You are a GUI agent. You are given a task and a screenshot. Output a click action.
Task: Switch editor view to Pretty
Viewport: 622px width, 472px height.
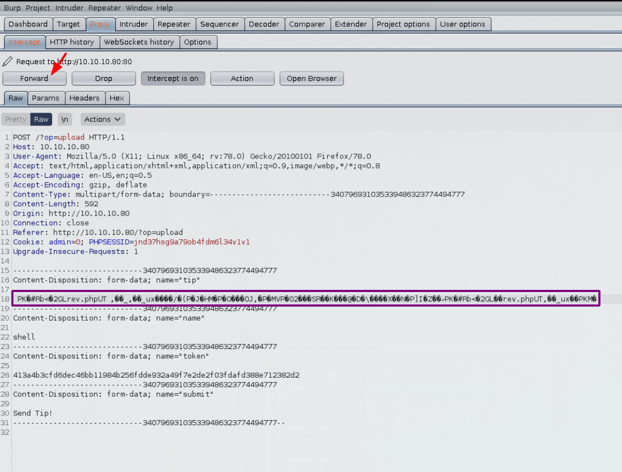point(16,119)
